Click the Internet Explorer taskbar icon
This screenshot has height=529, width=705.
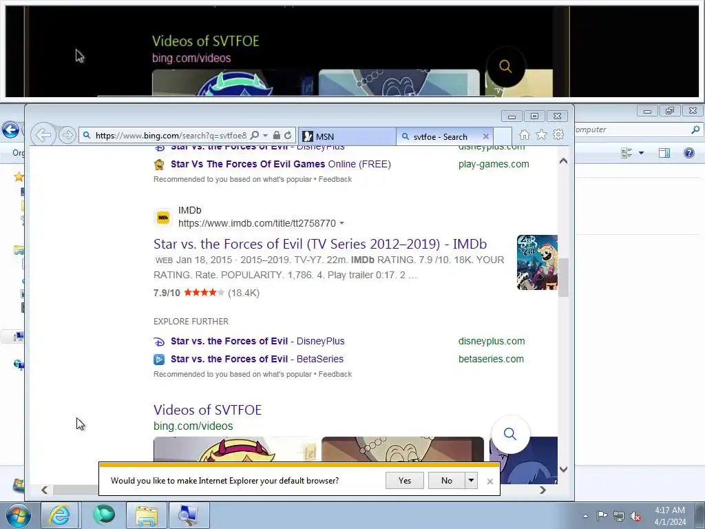coord(60,515)
